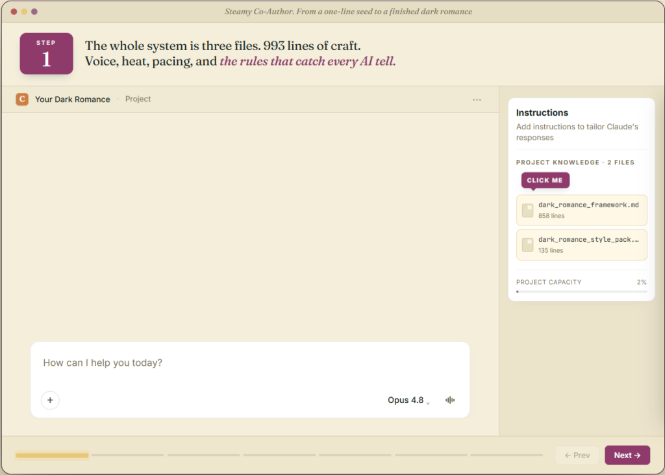The width and height of the screenshot is (665, 475).
Task: Click the dark_romance_style_pack file icon
Action: coord(527,245)
